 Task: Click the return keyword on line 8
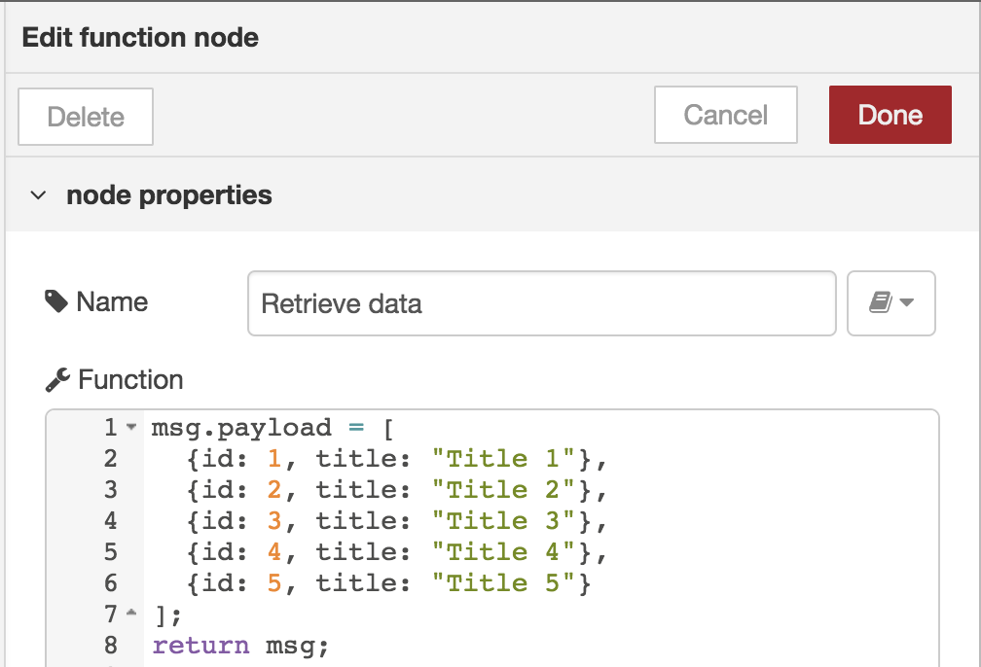(x=200, y=645)
